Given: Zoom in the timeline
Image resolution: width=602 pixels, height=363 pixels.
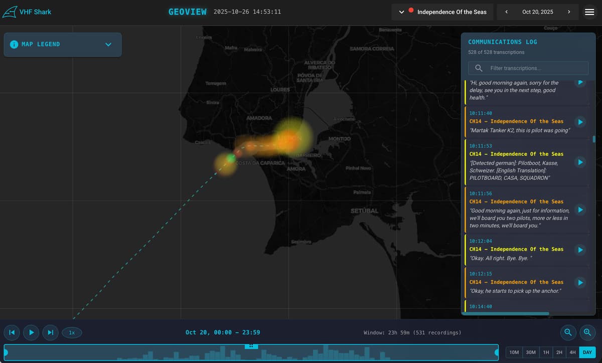Looking at the screenshot, I should click(x=587, y=332).
